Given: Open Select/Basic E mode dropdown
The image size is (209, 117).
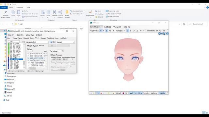Looking at the screenshot, I should click(96, 27).
